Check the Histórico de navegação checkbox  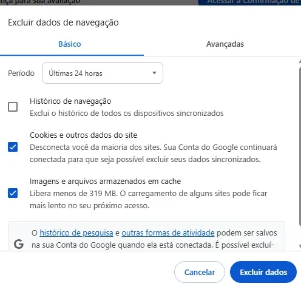click(13, 107)
